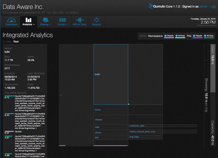Click the Cluster grid icon
The height and width of the screenshot is (158, 218).
(63, 20)
